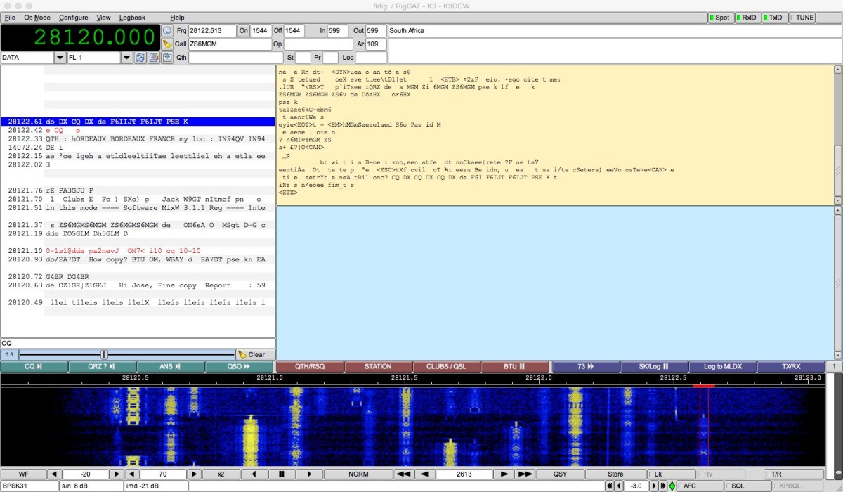
Task: Click the SK/Log macro button
Action: click(x=653, y=366)
